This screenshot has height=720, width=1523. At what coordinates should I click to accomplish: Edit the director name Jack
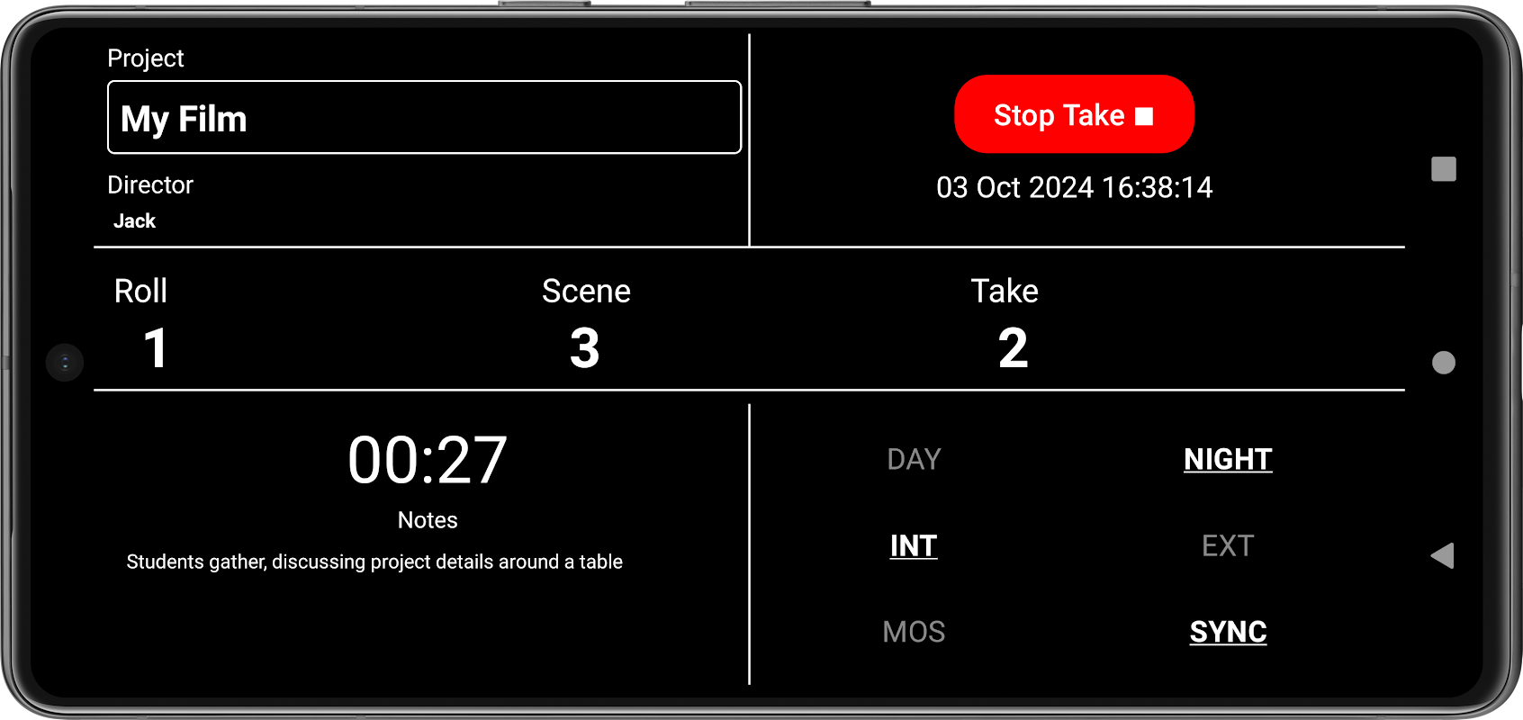(134, 221)
